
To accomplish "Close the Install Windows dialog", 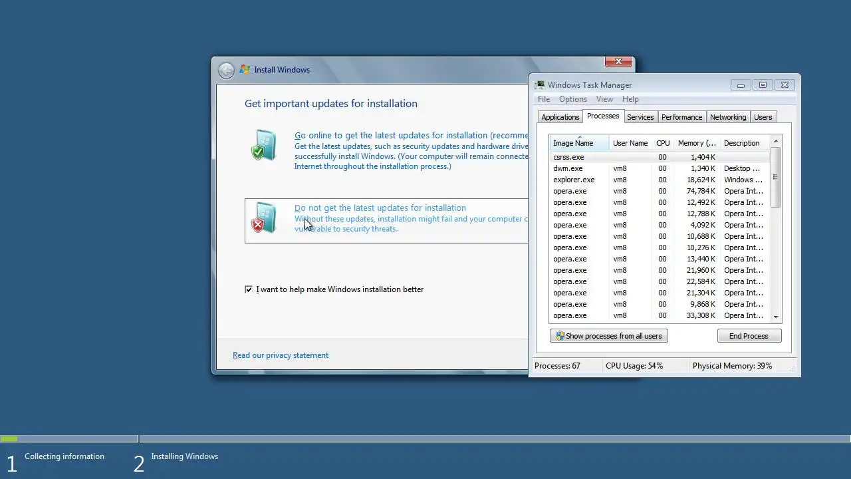I will tap(618, 61).
